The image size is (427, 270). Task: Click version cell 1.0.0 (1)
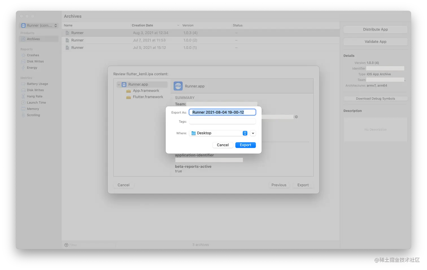tap(190, 48)
